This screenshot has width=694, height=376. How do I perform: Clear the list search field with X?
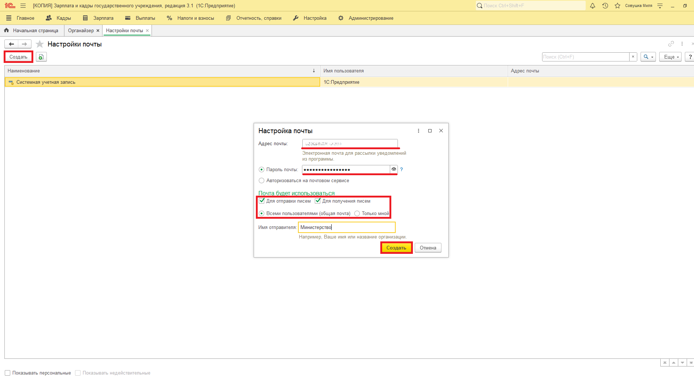633,57
